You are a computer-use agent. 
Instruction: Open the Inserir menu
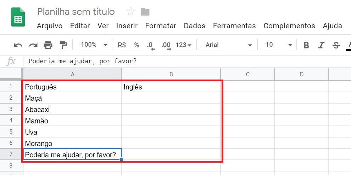(x=127, y=26)
